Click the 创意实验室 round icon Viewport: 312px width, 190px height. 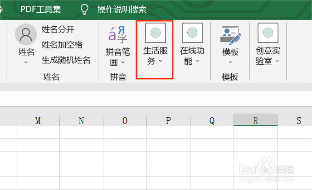coord(268,33)
